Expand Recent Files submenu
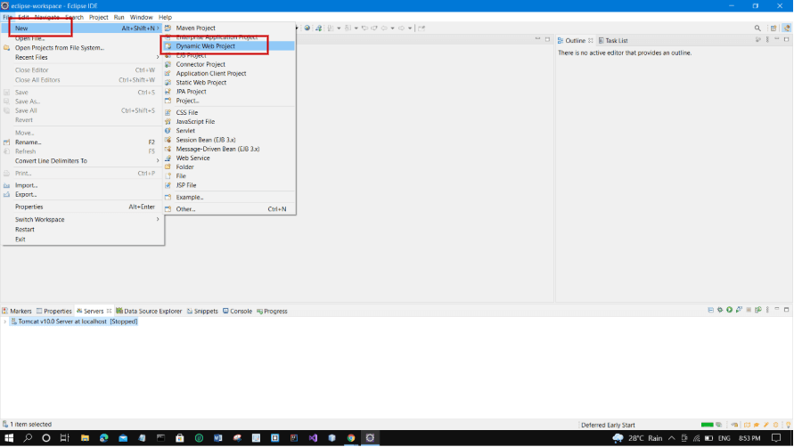 pyautogui.click(x=83, y=57)
